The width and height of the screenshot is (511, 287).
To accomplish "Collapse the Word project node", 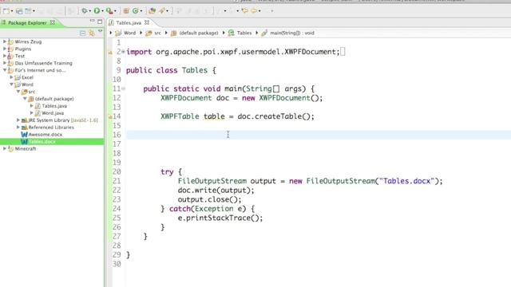I will click(11, 85).
